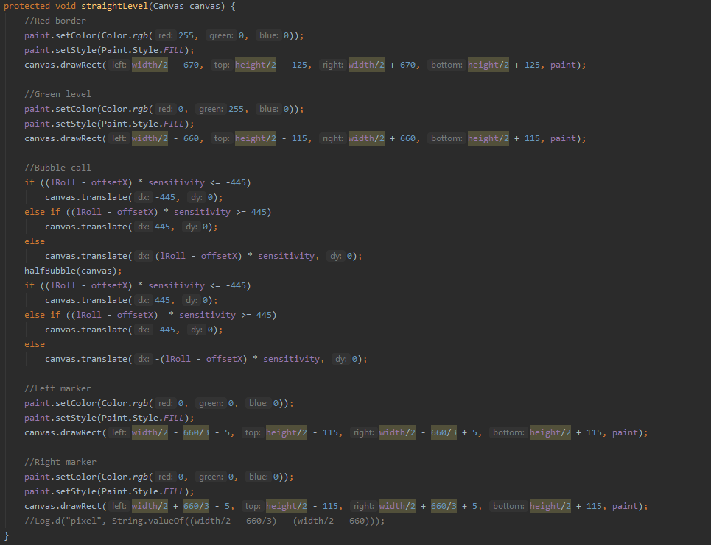The image size is (711, 545).
Task: Click 'paint' argument ending the Right marker drawRect
Action: 625,506
